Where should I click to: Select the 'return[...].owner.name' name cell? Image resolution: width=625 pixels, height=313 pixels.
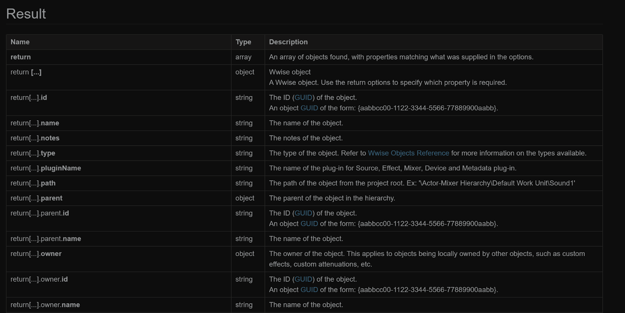[x=119, y=305]
